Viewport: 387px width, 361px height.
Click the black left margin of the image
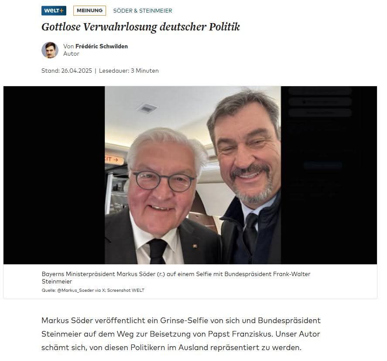pos(54,175)
